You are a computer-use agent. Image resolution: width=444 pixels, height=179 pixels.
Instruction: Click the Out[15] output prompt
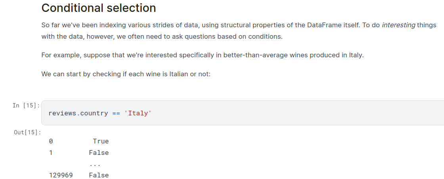pyautogui.click(x=28, y=132)
